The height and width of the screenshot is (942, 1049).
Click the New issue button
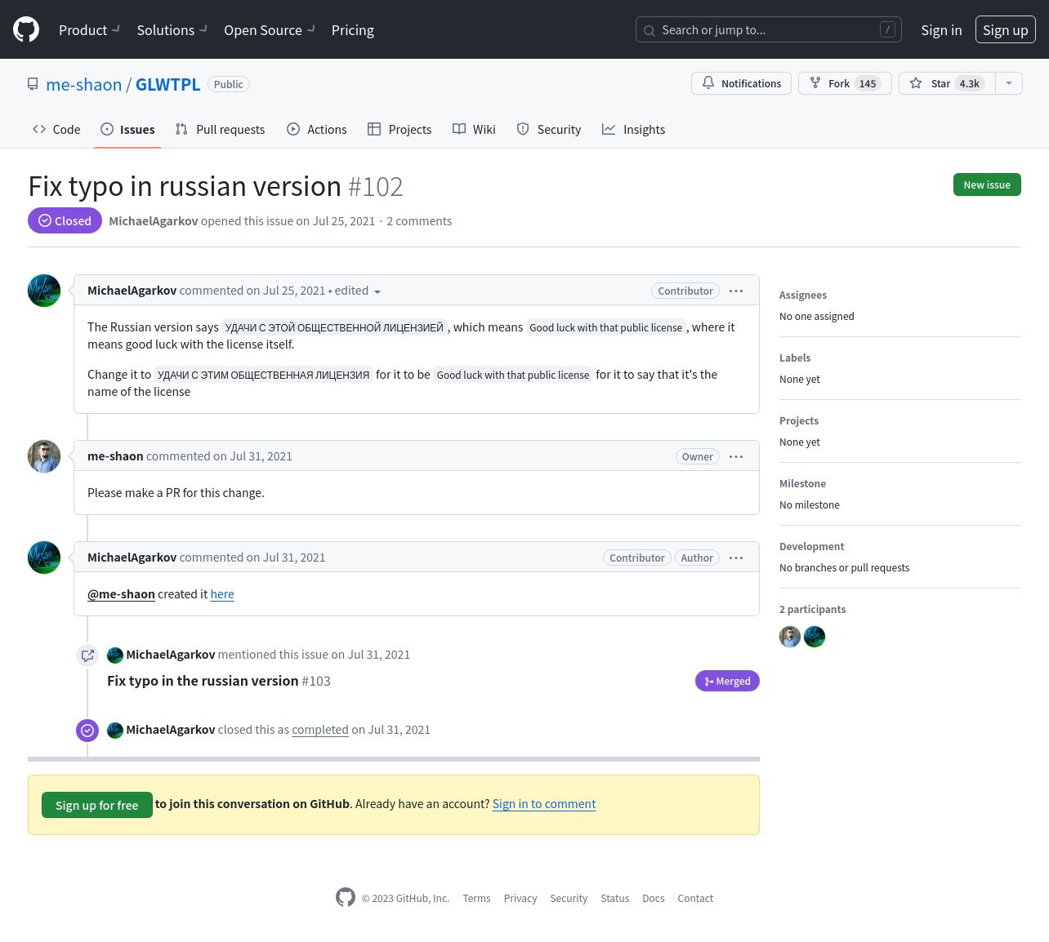point(987,184)
